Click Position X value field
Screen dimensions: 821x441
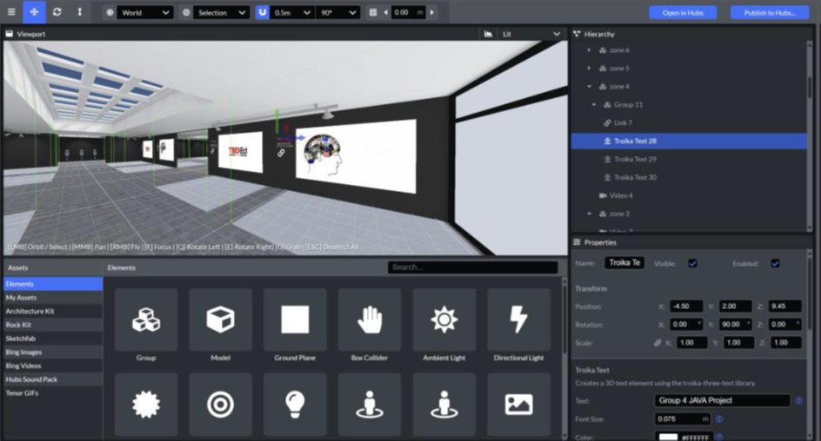tap(686, 306)
